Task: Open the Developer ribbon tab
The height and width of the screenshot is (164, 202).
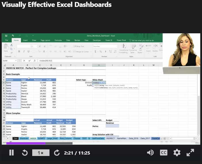Action: (97, 40)
